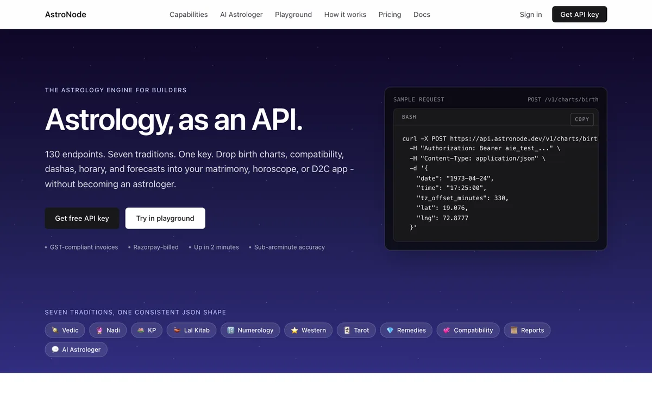Click the Western star icon
Screen dimensions: 652x407
coord(294,330)
